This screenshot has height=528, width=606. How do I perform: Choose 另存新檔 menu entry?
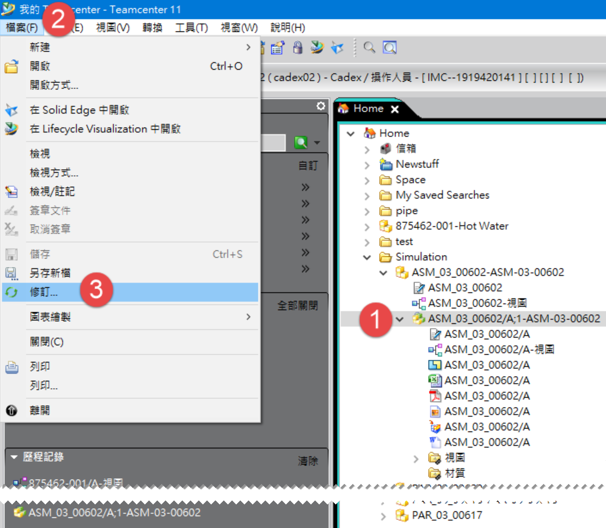[130, 273]
